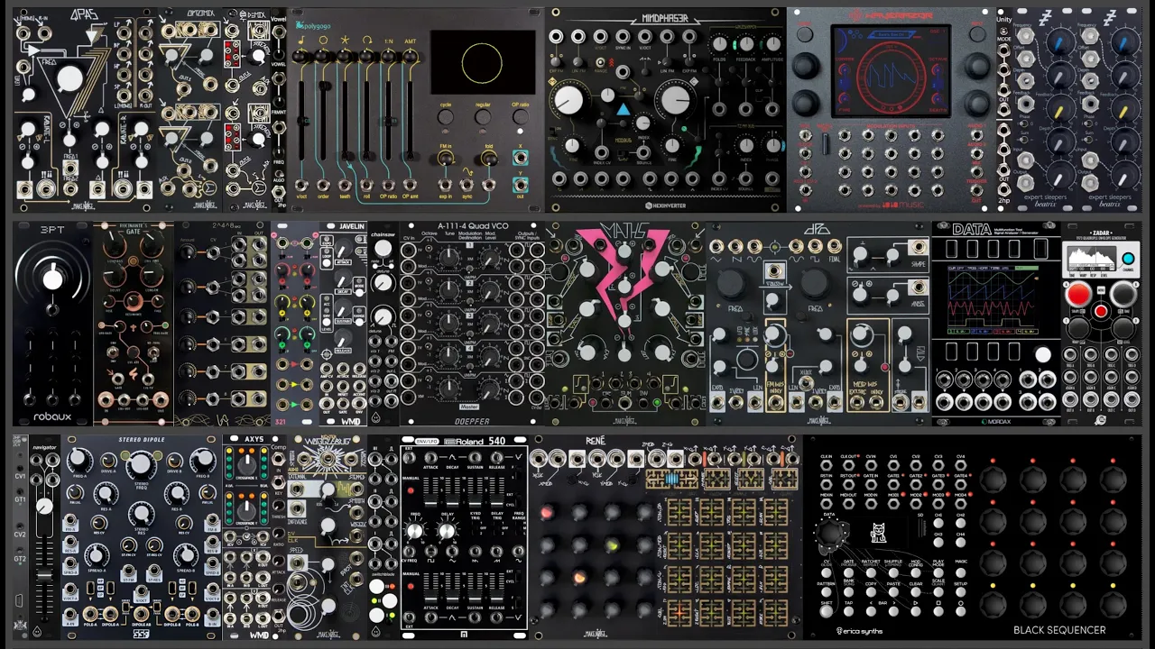Click the upper red MANUAL button on Roland 540
Viewport: 1155px width, 649px height.
point(411,490)
